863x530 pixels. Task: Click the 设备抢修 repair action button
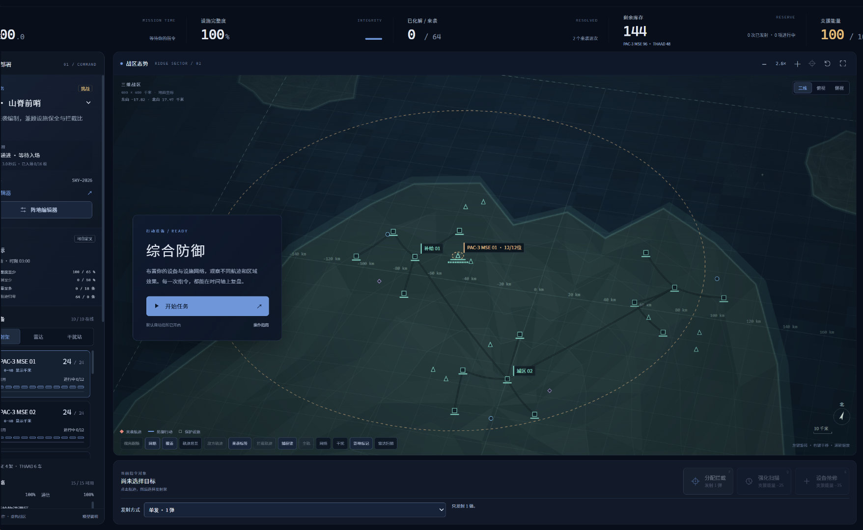pos(822,481)
